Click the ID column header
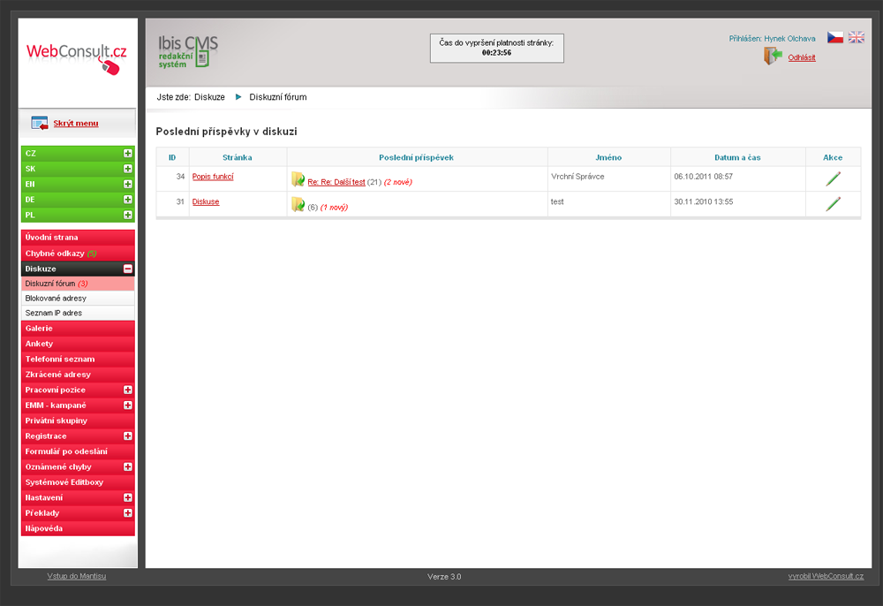 coord(172,158)
